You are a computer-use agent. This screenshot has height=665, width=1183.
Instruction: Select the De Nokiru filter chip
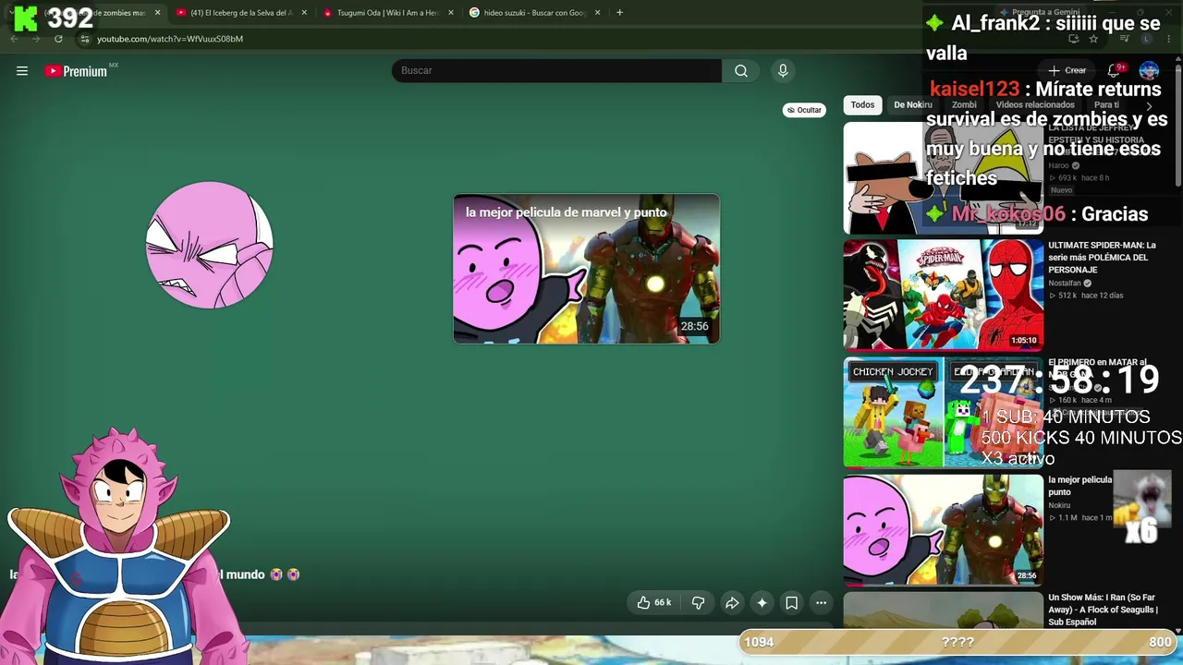click(x=913, y=105)
